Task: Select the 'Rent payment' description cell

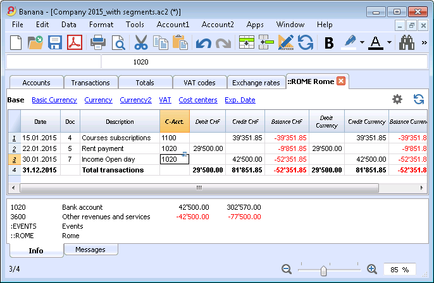Action: pos(120,148)
